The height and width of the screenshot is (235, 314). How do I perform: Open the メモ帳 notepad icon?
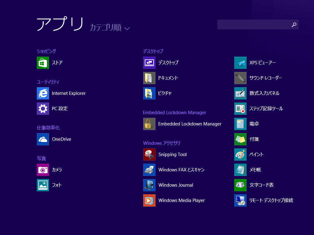click(240, 170)
